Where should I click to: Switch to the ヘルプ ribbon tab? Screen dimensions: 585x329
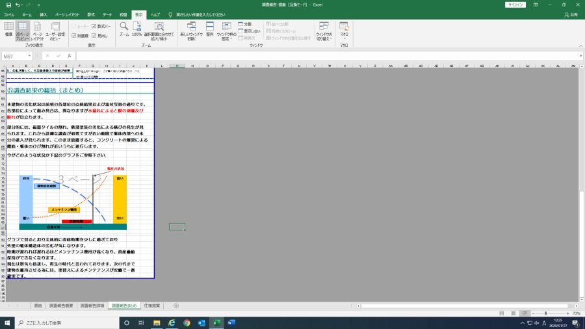(155, 15)
